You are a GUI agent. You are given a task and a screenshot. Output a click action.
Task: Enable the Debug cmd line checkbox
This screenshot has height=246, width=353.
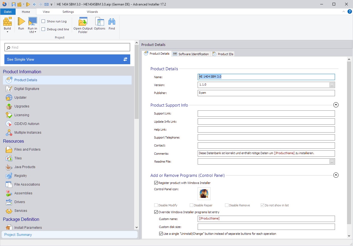43,29
